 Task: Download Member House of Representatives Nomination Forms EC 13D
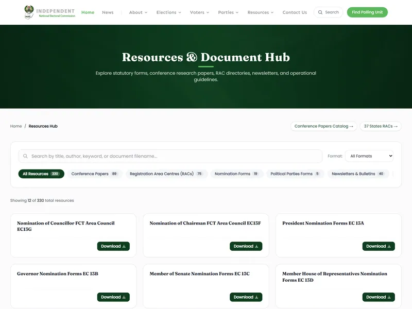tap(379, 297)
